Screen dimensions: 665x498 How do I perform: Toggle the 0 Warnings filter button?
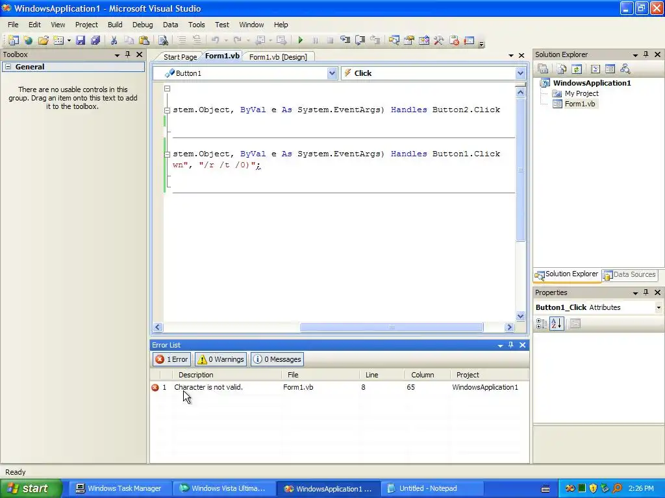pyautogui.click(x=221, y=359)
